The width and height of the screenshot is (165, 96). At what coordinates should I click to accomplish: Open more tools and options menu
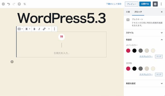[161, 4]
